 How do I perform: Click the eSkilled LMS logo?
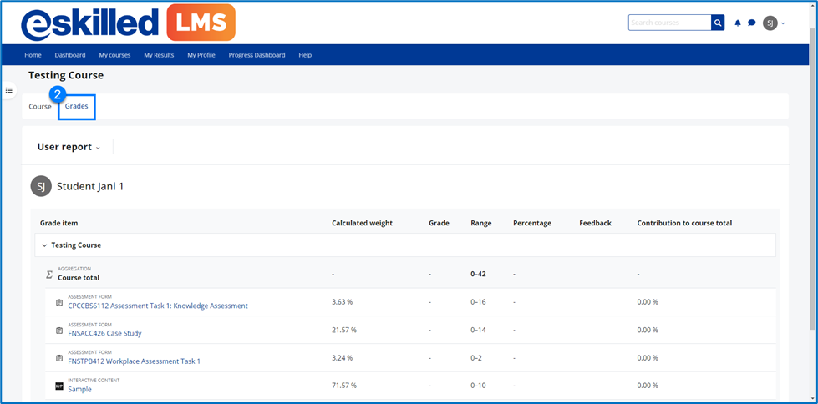click(x=129, y=23)
